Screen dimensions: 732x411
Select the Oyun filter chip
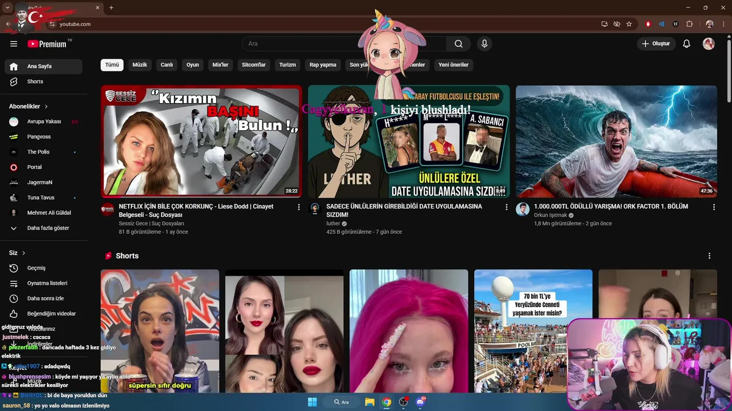pyautogui.click(x=193, y=65)
